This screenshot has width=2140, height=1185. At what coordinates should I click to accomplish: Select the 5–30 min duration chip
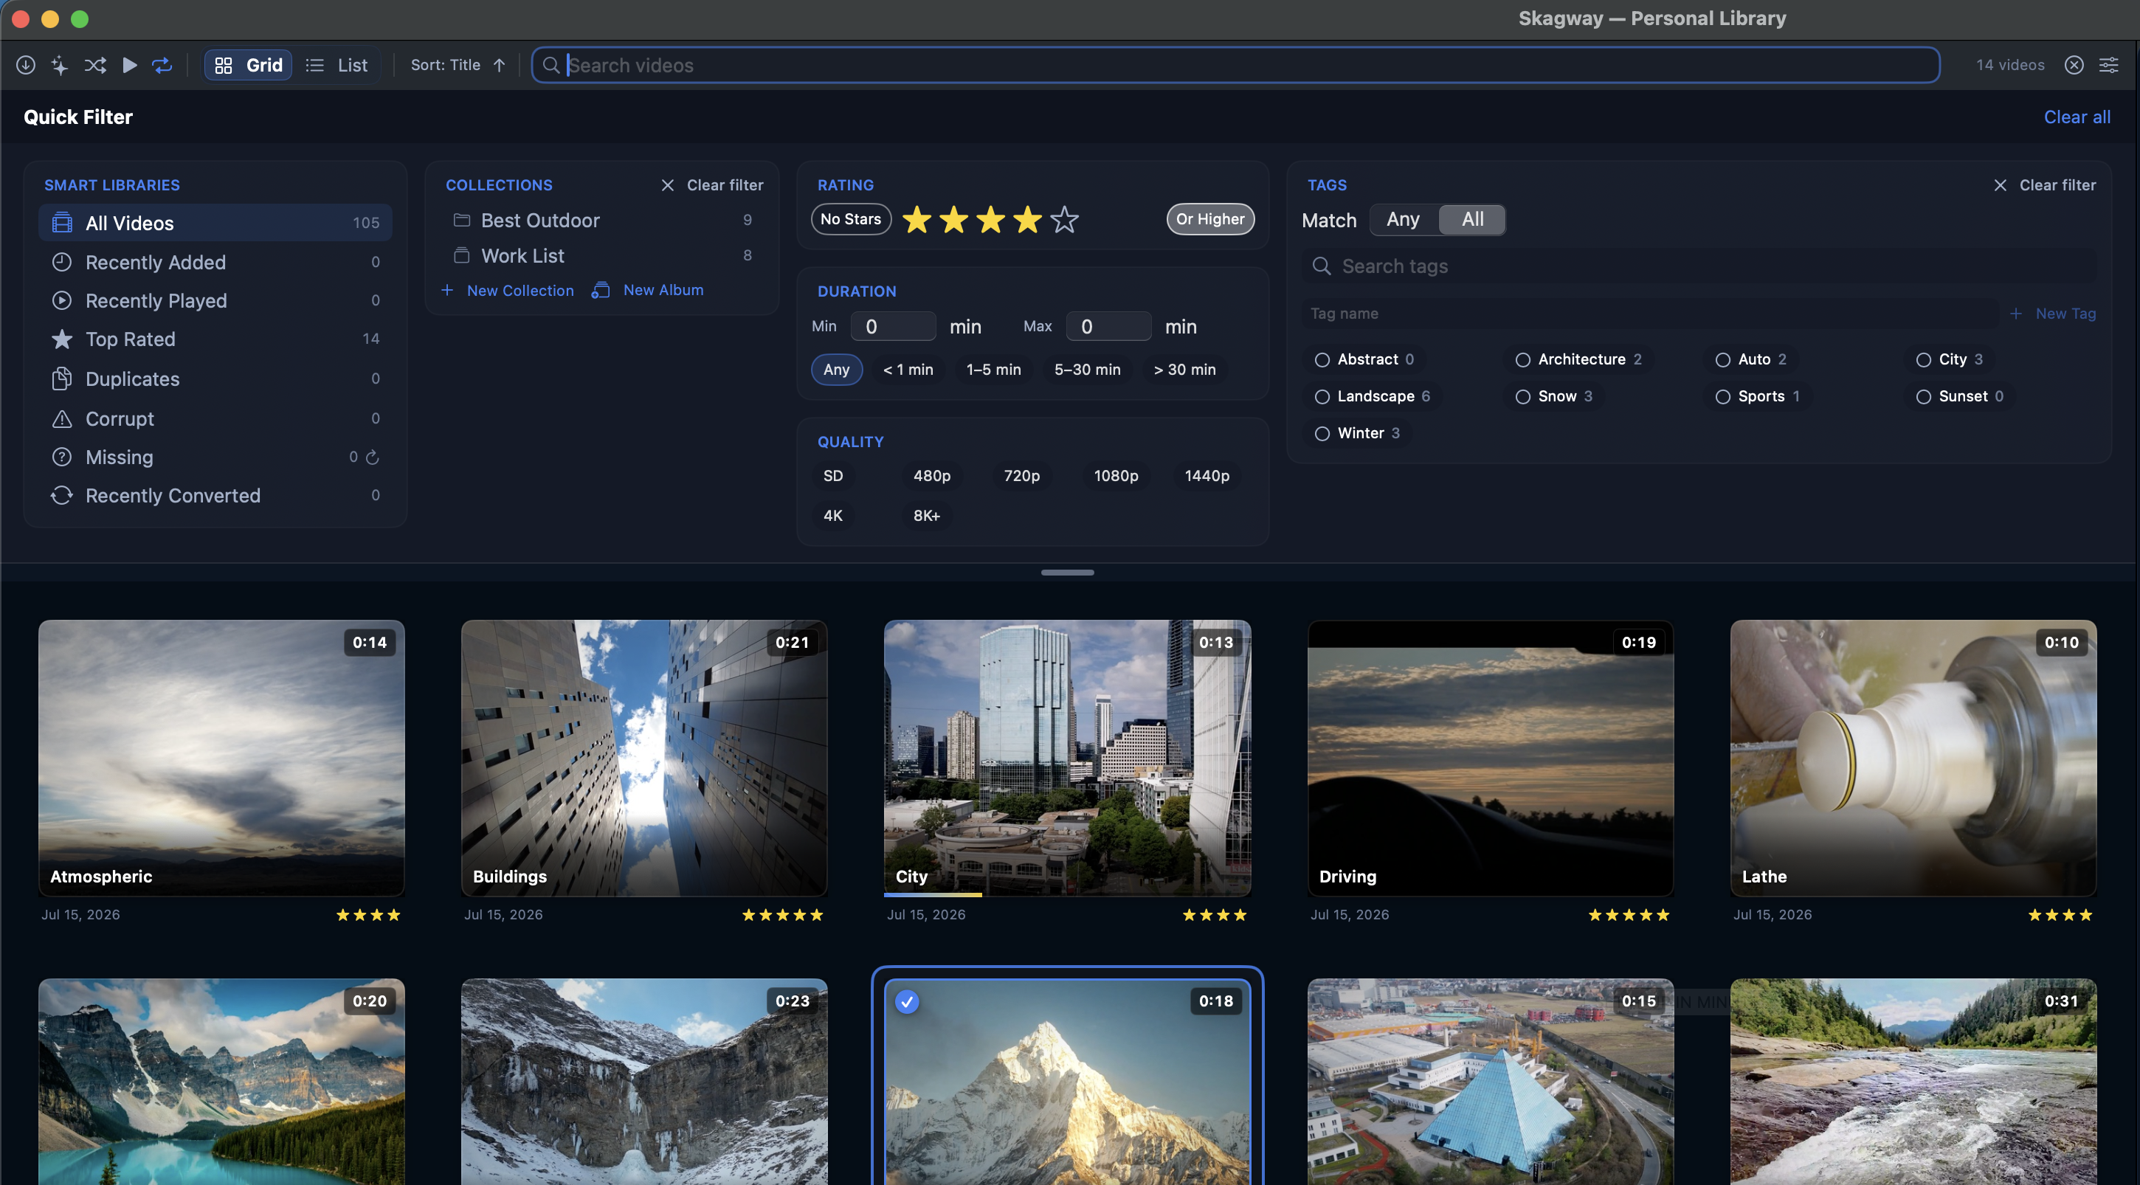1088,370
